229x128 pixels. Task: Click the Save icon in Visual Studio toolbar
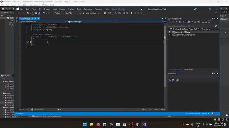[x=36, y=13]
